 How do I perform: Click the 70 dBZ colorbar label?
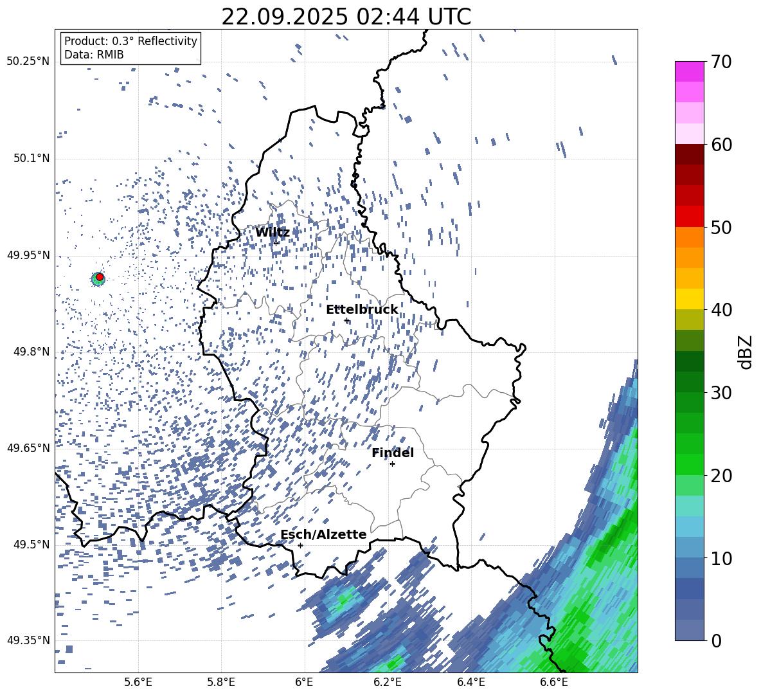721,62
